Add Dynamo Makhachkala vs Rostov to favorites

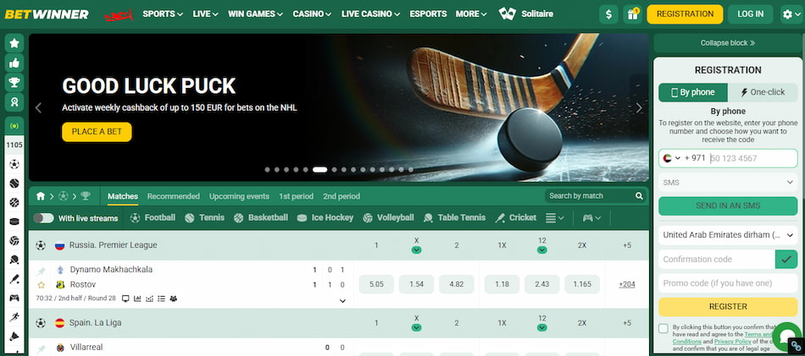coord(41,285)
